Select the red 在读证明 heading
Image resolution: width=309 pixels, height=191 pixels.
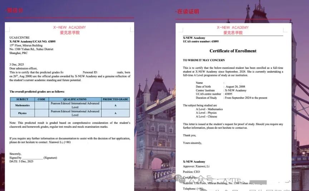(188, 12)
